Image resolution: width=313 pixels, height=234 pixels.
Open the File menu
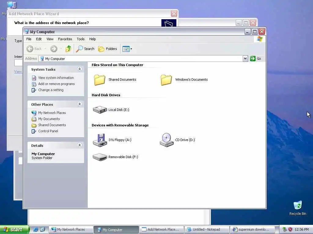[29, 39]
